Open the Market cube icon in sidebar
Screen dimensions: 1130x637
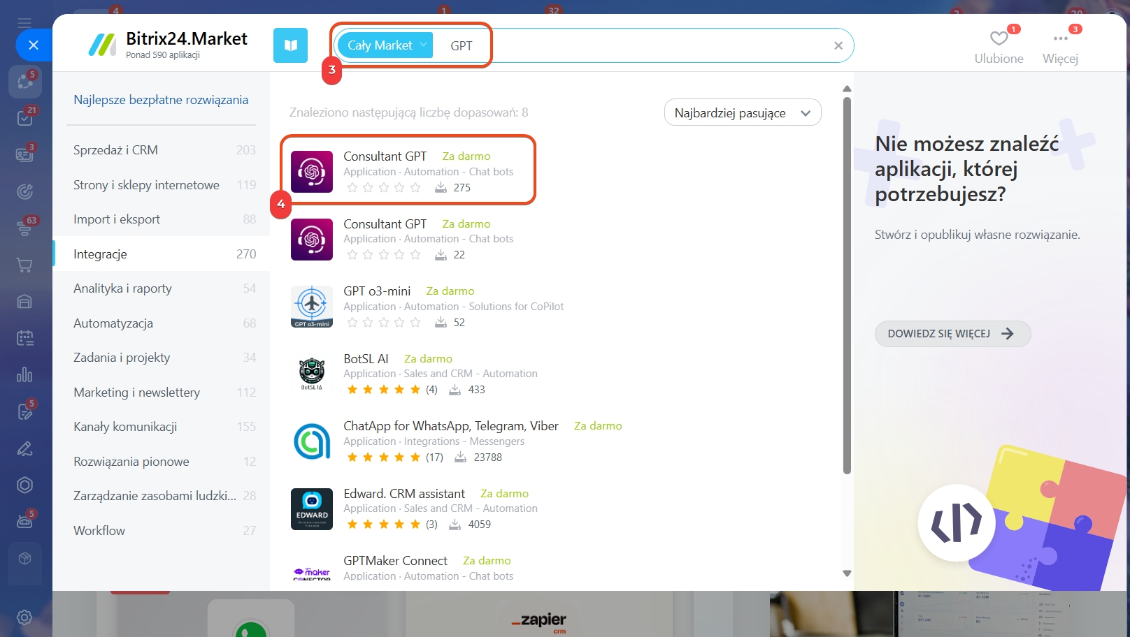25,559
